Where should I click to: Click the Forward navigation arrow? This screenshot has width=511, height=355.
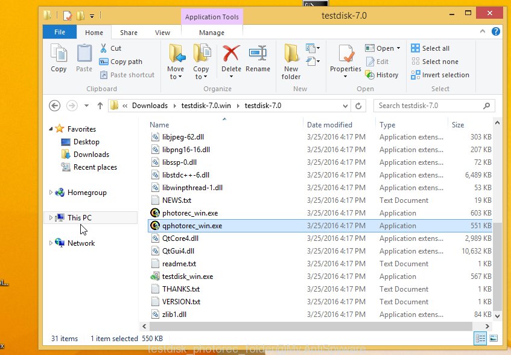coord(72,106)
